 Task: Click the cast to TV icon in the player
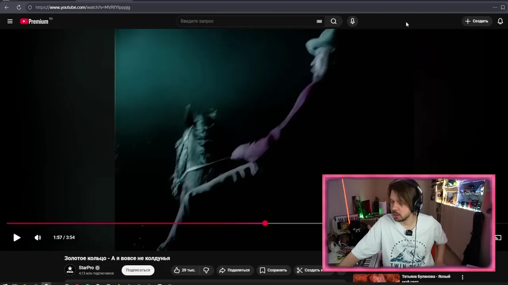coord(498,238)
